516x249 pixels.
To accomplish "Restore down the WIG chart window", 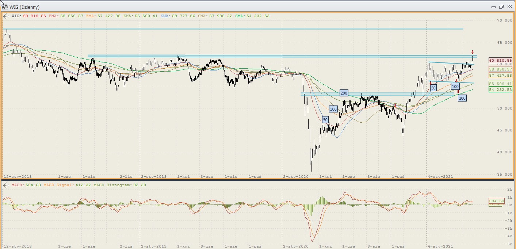I will [501, 7].
